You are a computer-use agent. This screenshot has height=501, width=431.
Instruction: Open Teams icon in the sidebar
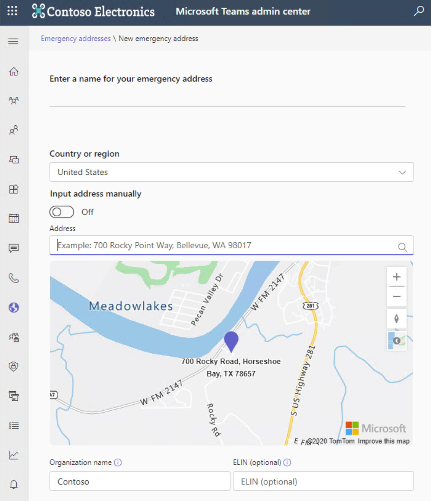[14, 101]
